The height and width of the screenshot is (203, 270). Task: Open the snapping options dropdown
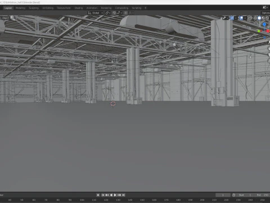(x=119, y=13)
